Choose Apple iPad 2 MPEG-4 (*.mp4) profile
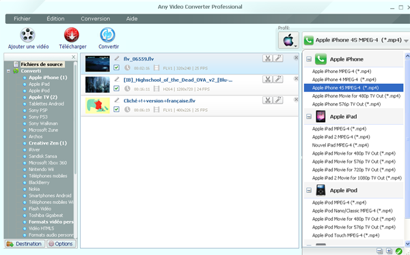This screenshot has height=255, width=410. [341, 137]
